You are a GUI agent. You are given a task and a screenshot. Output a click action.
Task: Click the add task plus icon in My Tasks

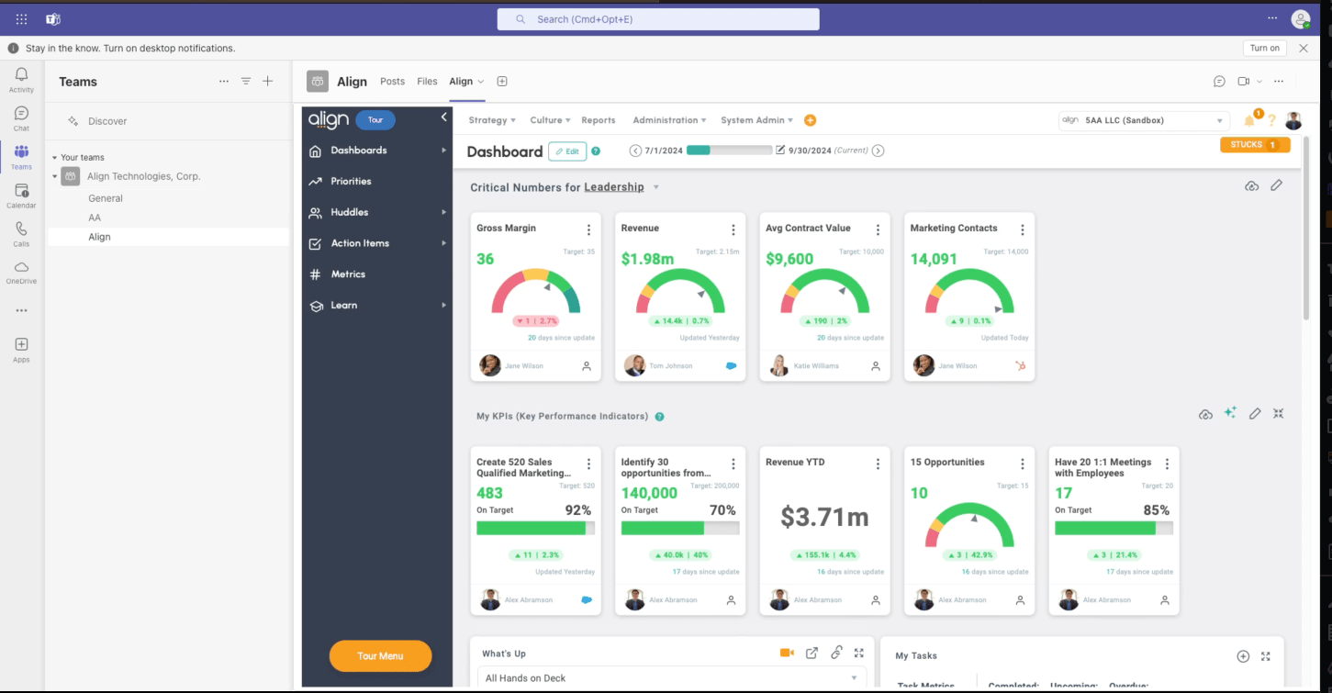click(1243, 656)
